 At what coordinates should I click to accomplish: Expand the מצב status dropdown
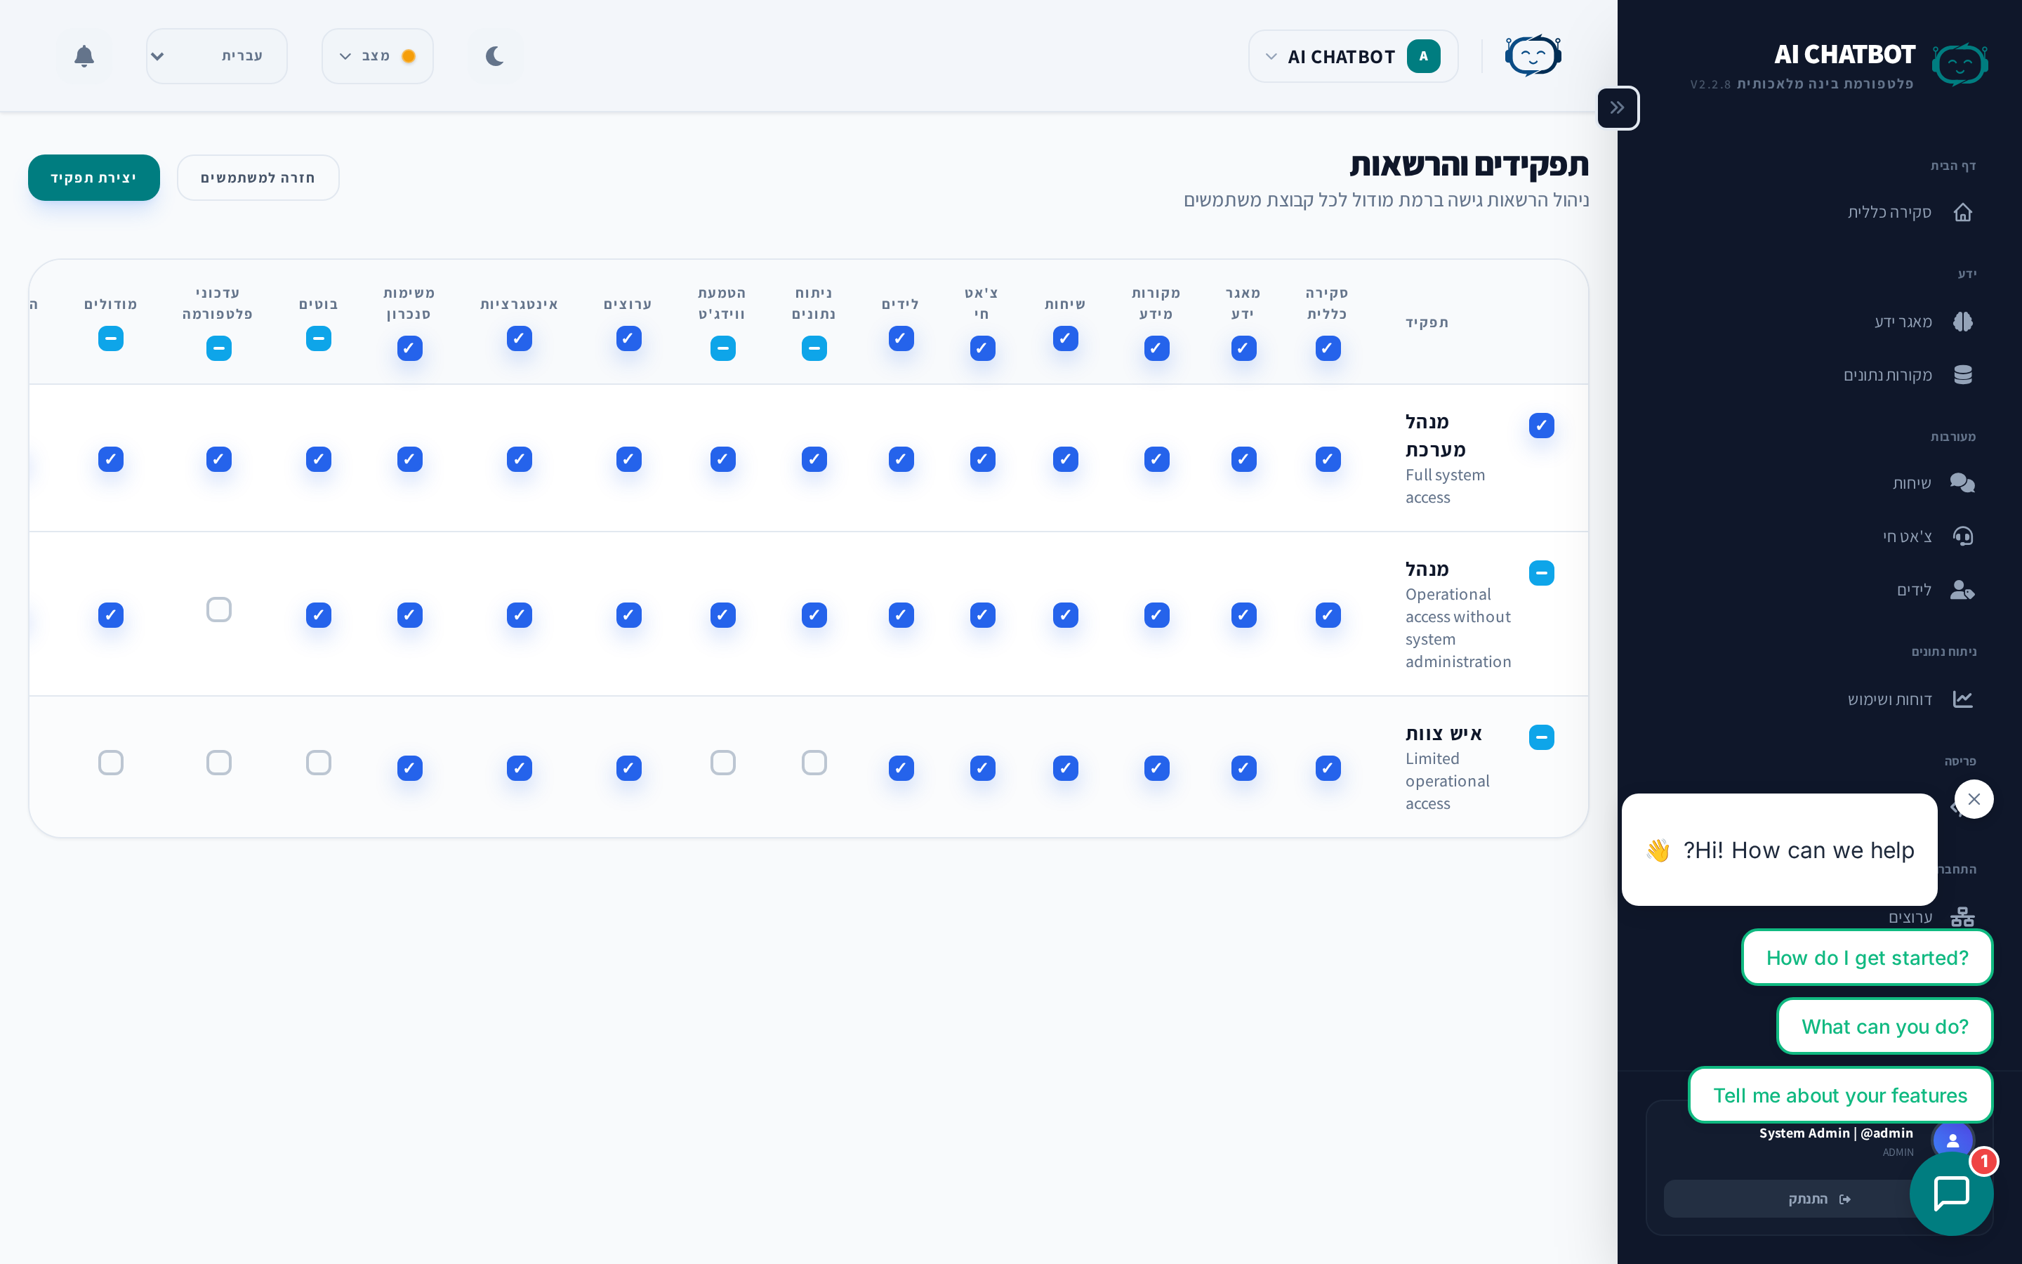coord(377,56)
